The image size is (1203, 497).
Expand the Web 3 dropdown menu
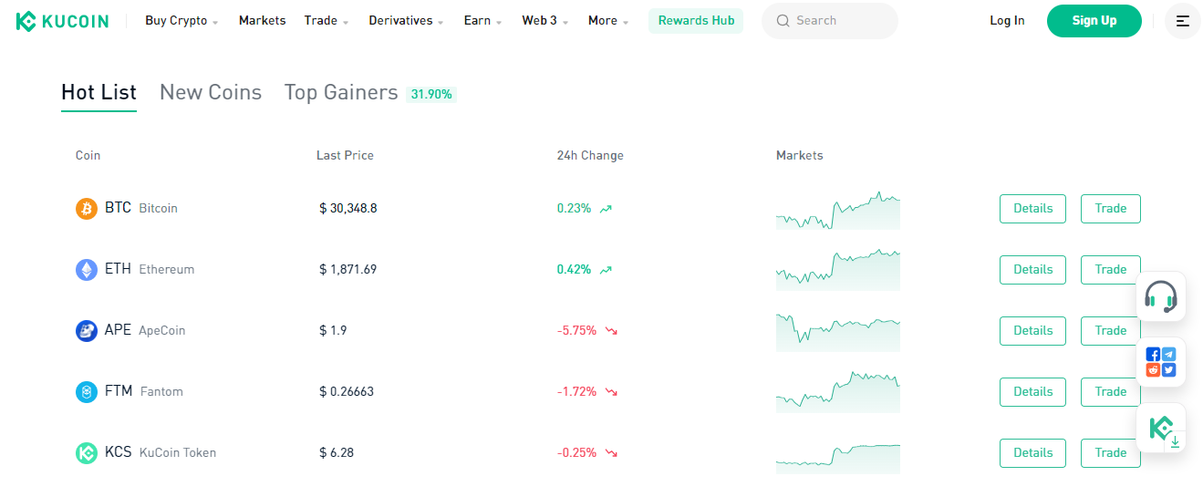(x=545, y=21)
